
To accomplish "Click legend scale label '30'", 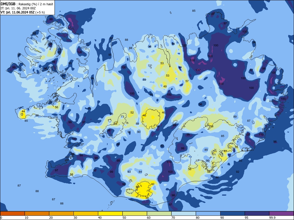I will pos(75,218).
